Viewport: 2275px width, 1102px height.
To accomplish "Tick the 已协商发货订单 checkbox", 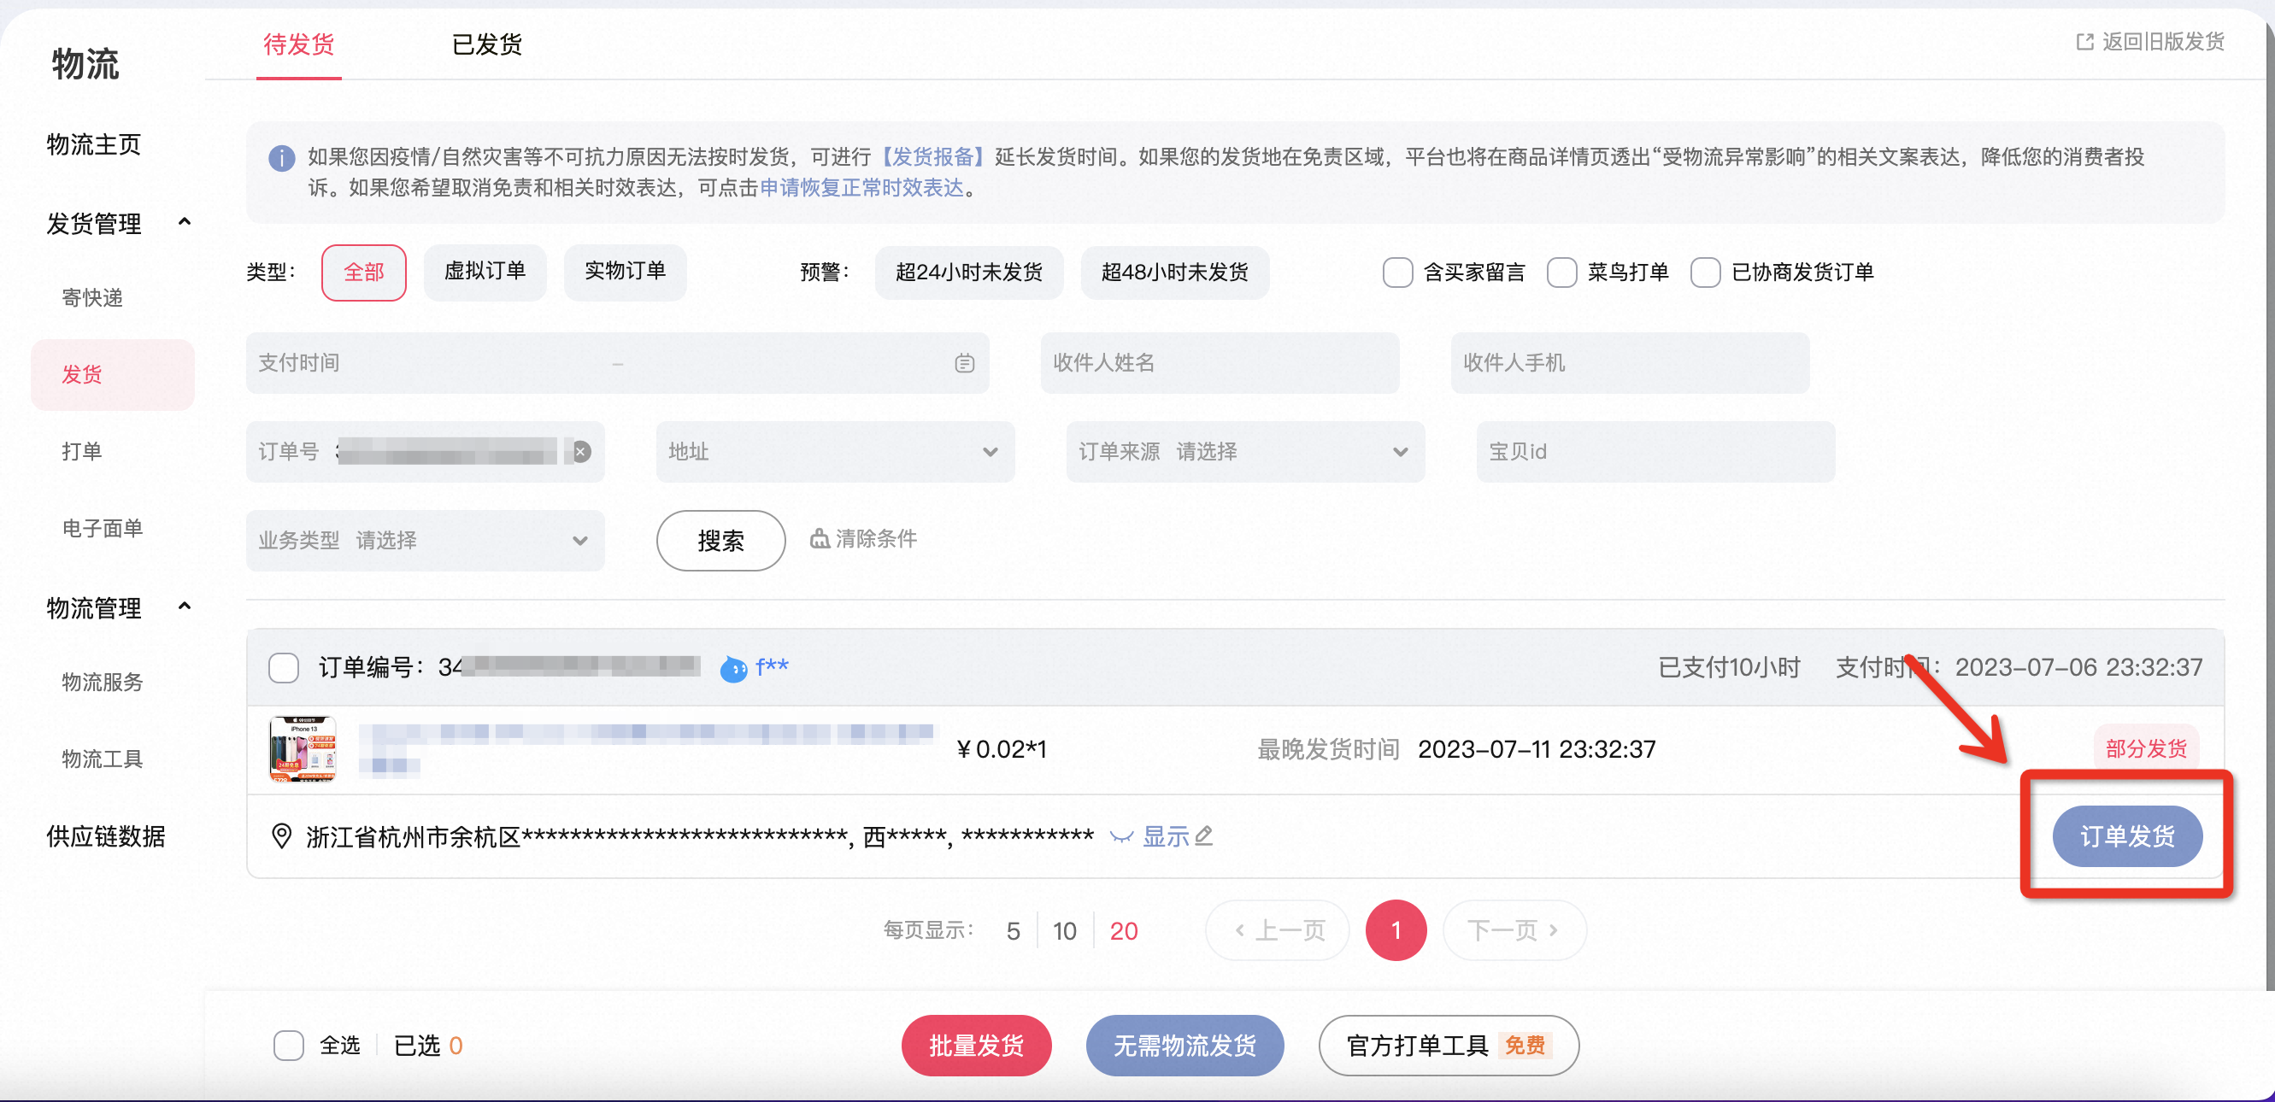I will [1705, 272].
